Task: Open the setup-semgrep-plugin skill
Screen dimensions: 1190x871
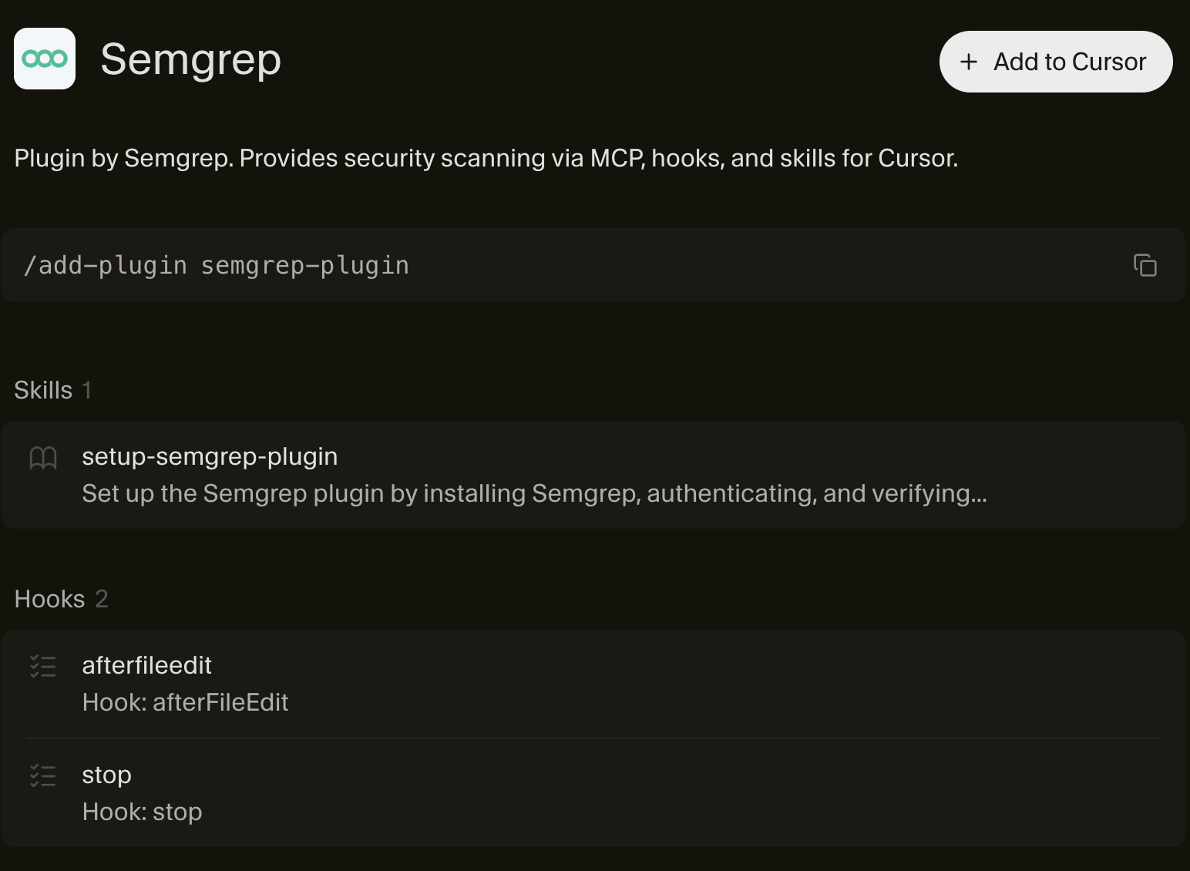Action: tap(210, 456)
